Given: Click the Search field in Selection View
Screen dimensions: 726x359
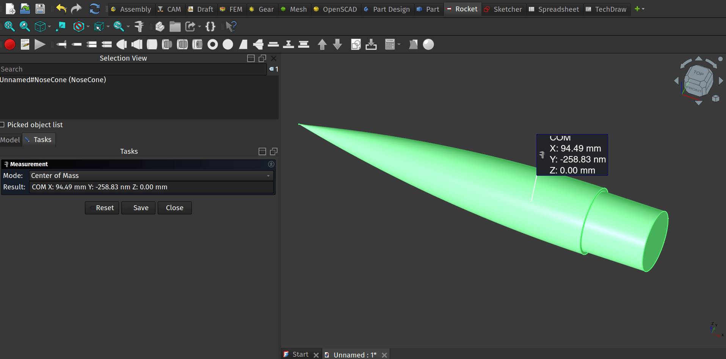Looking at the screenshot, I should [133, 69].
